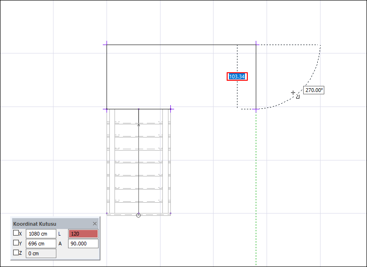Toggle the Z coordinate lock checkbox

click(16, 252)
